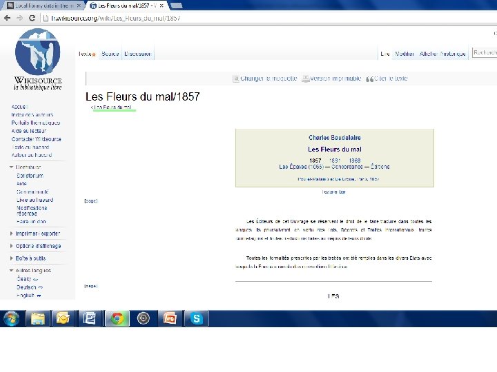The width and height of the screenshot is (497, 372).
Task: Open the orange EC app in taskbar
Action: [170, 318]
